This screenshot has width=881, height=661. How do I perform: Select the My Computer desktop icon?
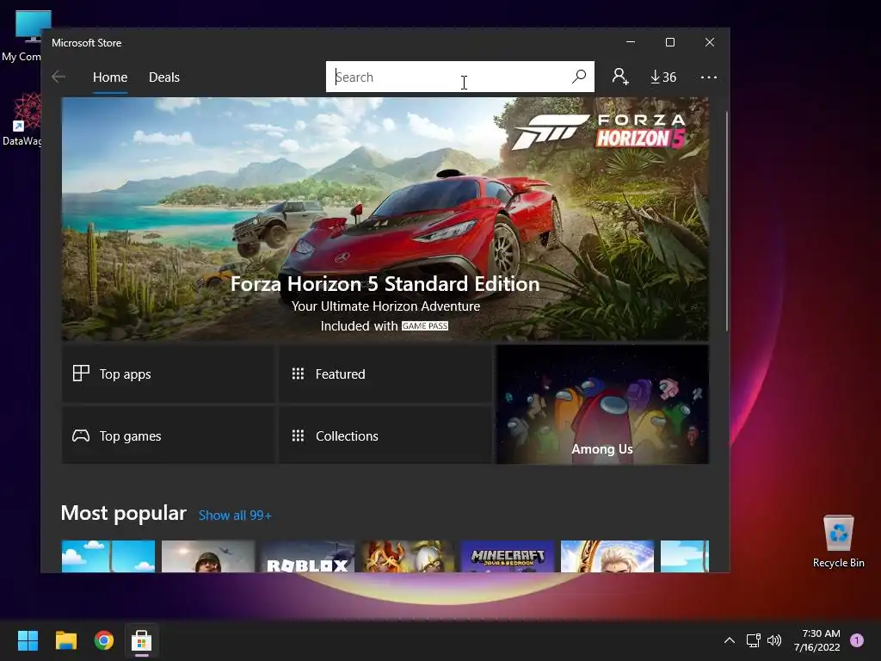tap(22, 36)
